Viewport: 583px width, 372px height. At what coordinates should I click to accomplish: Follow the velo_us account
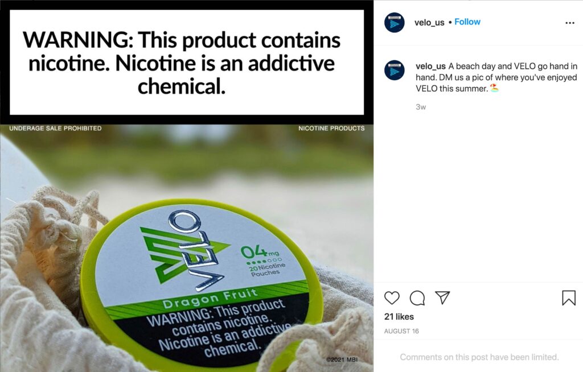pyautogui.click(x=467, y=22)
